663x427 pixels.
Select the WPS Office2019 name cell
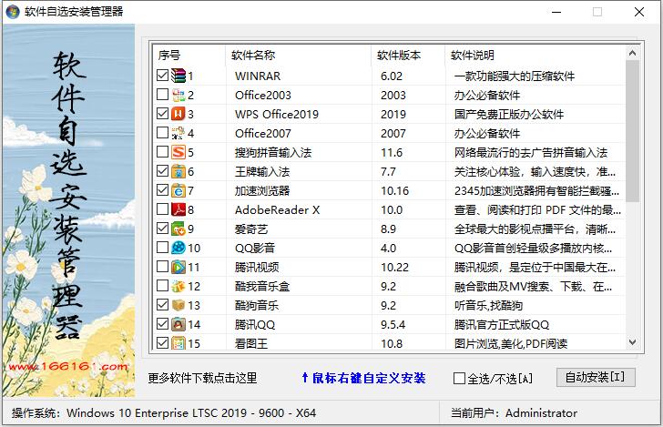[277, 114]
